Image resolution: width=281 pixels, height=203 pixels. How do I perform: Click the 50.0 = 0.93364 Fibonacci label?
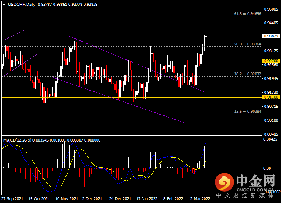point(248,44)
